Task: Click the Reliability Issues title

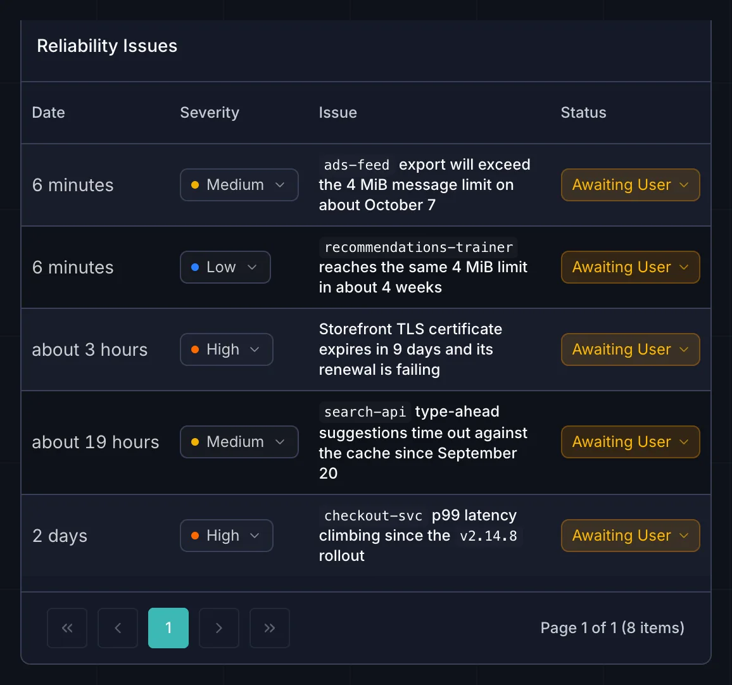Action: (107, 46)
